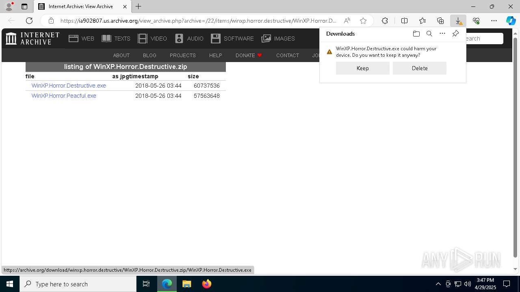
Task: Pin the Downloads panel
Action: click(x=456, y=34)
